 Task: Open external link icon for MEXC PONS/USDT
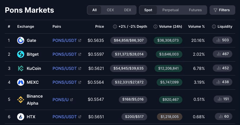[x=80, y=82]
